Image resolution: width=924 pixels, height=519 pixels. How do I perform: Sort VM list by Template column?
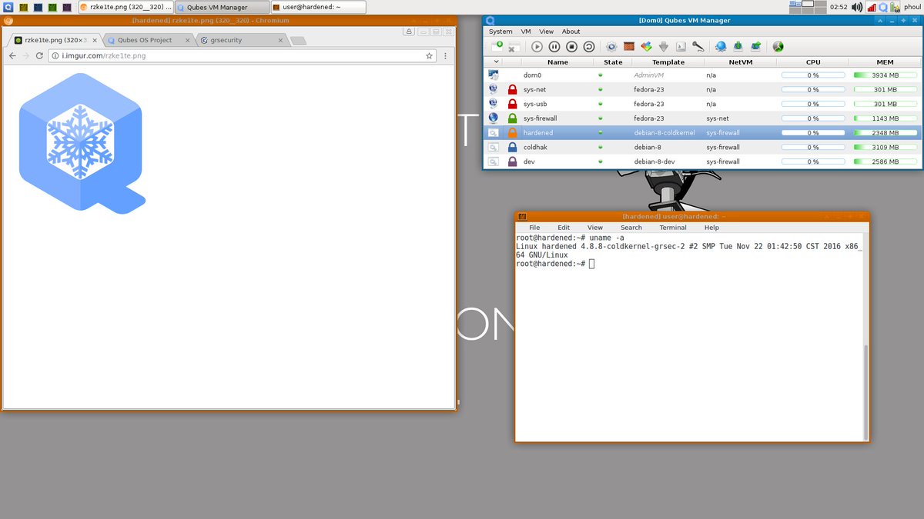click(668, 62)
